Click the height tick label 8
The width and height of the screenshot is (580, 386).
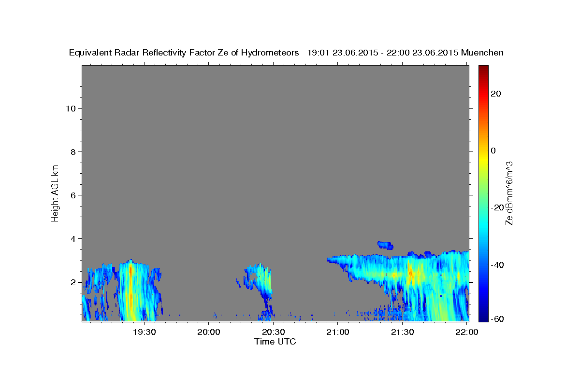coord(73,152)
